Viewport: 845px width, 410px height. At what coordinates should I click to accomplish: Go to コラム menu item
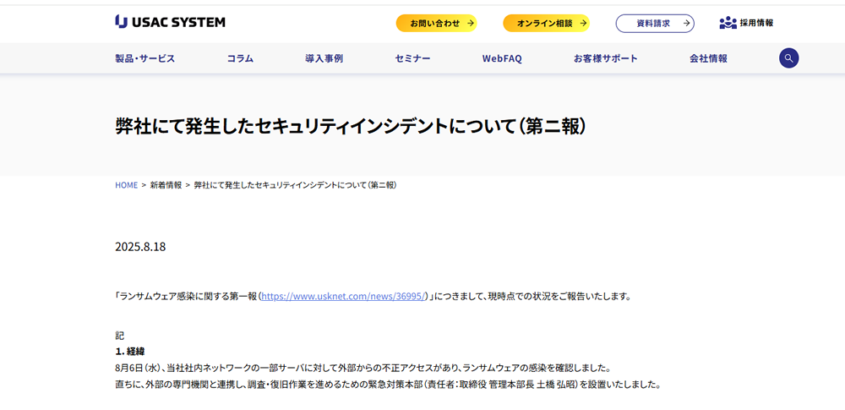(240, 58)
